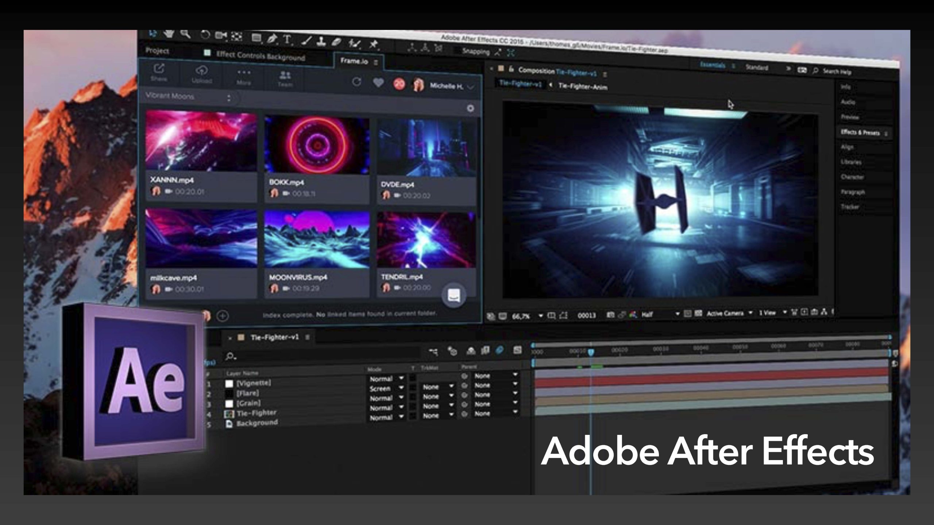Image resolution: width=934 pixels, height=525 pixels.
Task: Open the composition mini-flowchart icon in timeline
Action: (x=433, y=351)
